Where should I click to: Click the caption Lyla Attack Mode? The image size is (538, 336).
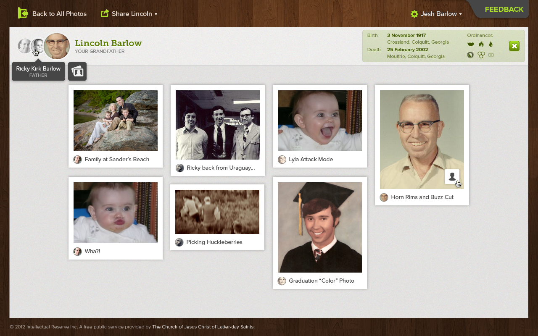pos(311,160)
